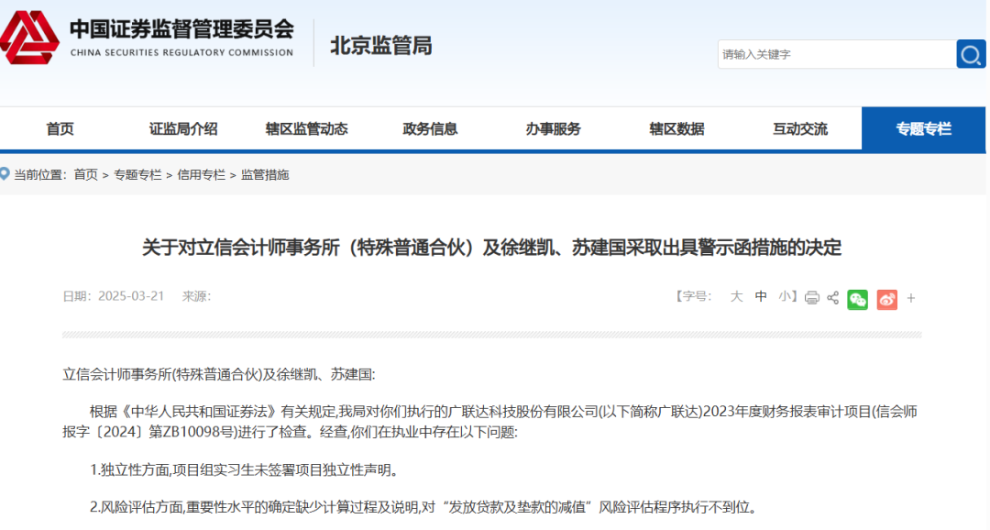Click the search magnifier button
The height and width of the screenshot is (530, 990).
pos(971,54)
